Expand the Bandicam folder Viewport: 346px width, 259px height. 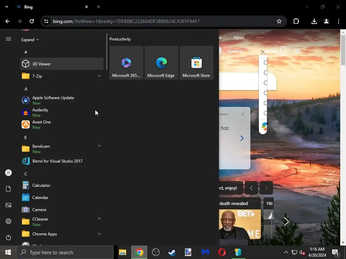(62, 149)
